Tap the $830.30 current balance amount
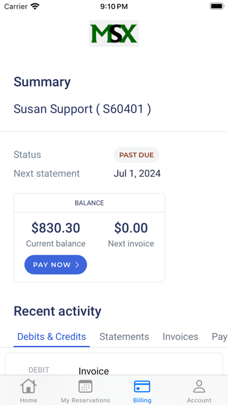The image size is (228, 405). tap(56, 228)
